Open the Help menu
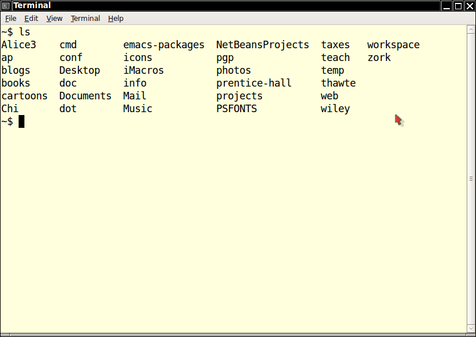The width and height of the screenshot is (476, 337). [x=116, y=19]
